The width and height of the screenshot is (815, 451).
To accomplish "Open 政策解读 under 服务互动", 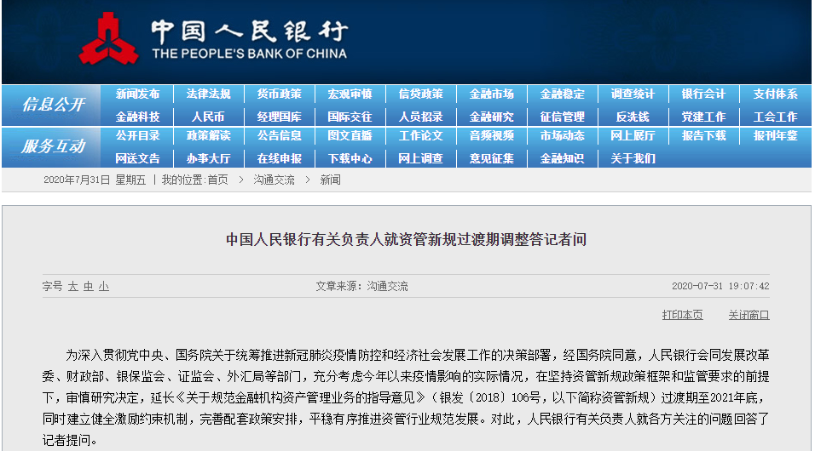I will click(208, 136).
